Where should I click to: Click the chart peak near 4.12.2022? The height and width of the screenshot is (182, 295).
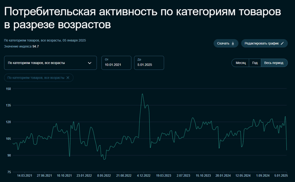[x=142, y=94]
